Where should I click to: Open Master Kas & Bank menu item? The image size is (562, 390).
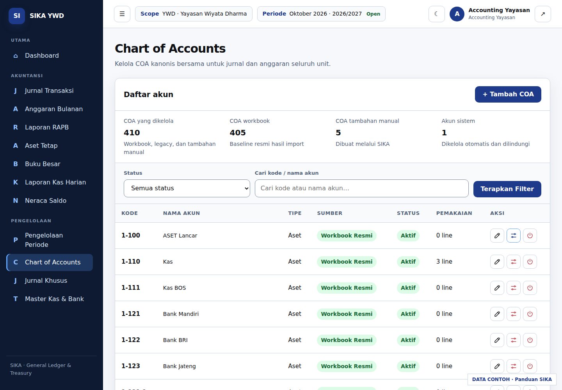(50, 299)
